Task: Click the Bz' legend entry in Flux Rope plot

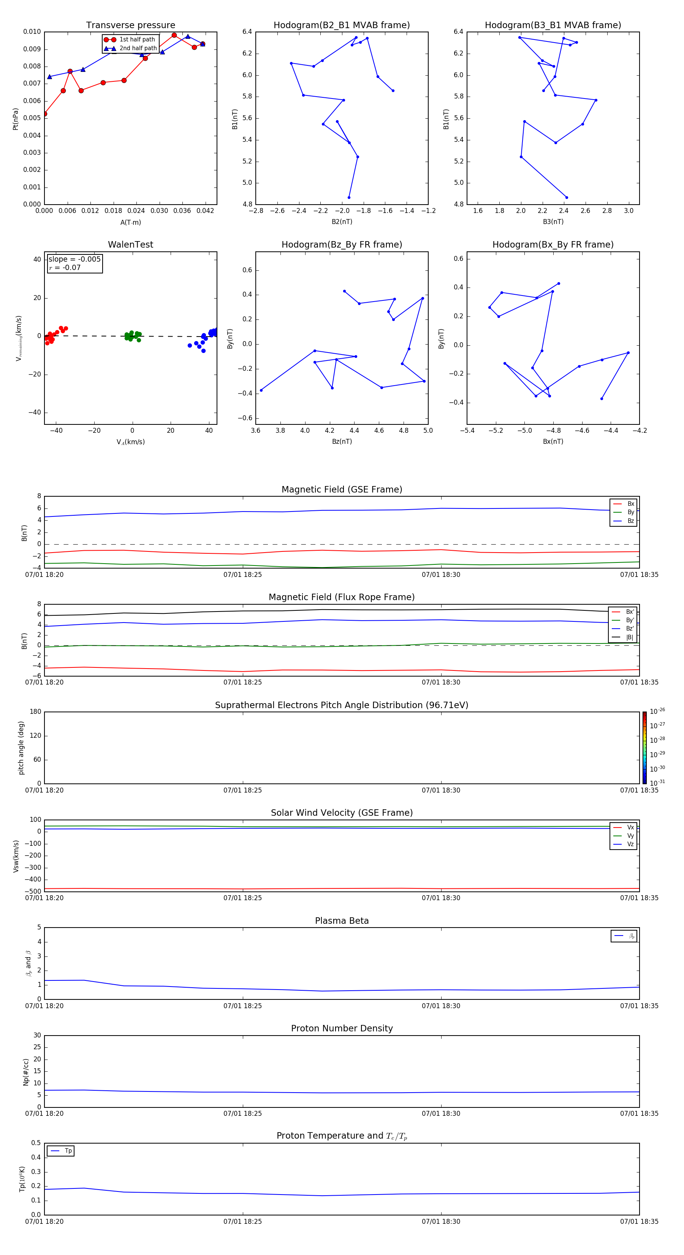Action: tap(623, 629)
